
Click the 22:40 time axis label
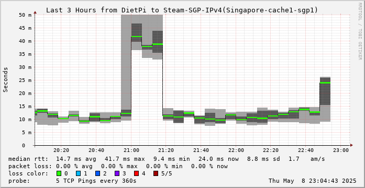click(x=306, y=150)
